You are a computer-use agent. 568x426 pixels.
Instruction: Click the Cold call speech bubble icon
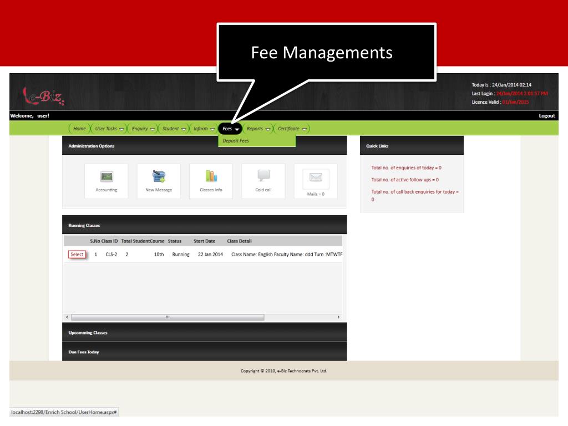coord(263,175)
